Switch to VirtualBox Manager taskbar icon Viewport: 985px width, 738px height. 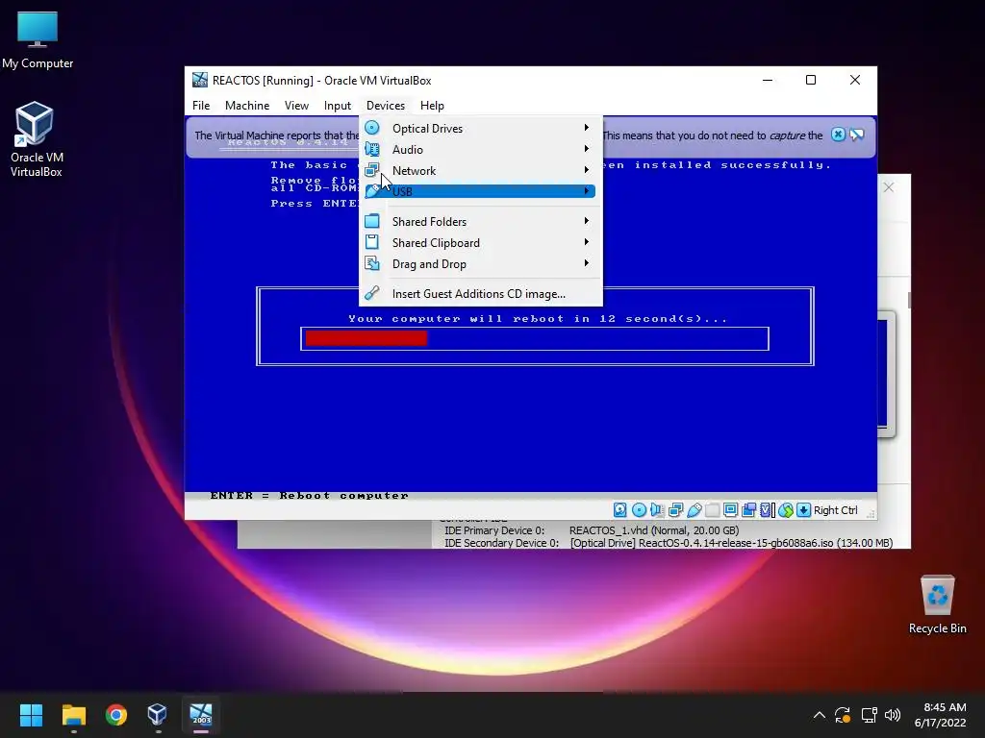(157, 715)
